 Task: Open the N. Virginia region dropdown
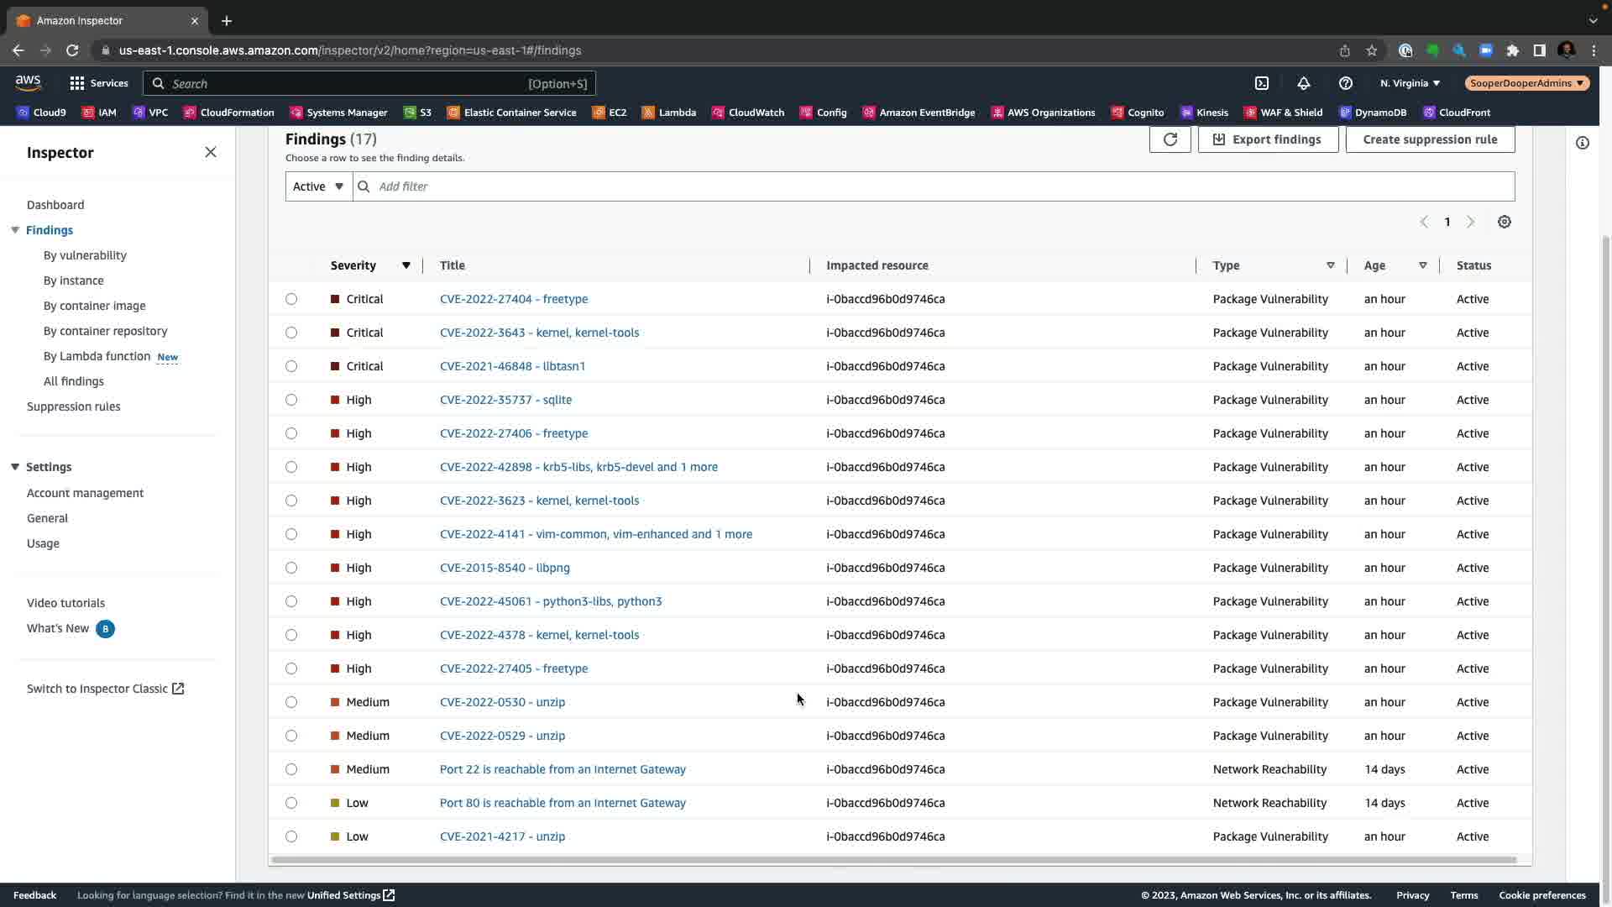coord(1410,83)
